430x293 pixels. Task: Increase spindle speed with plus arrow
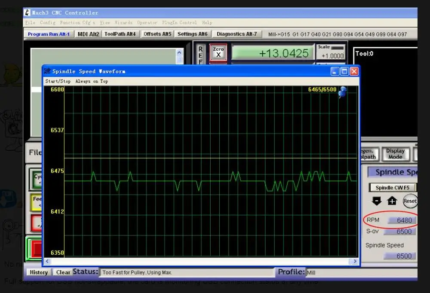(x=392, y=201)
